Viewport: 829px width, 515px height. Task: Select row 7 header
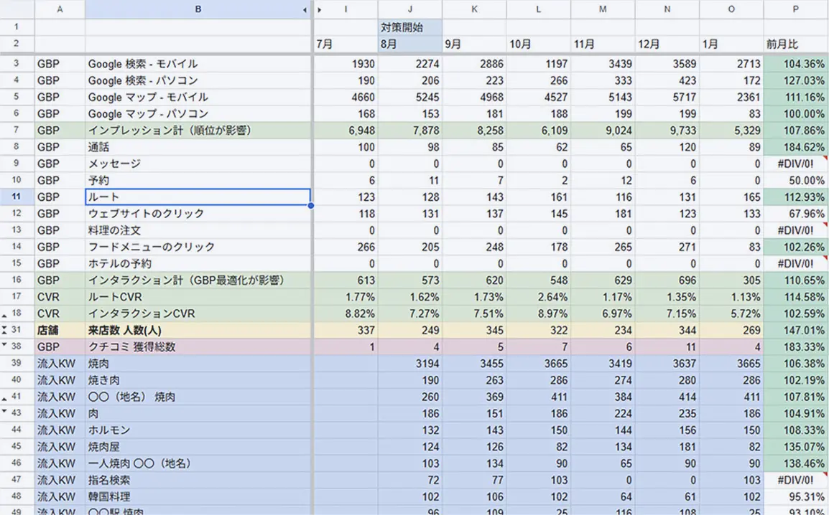coord(17,131)
